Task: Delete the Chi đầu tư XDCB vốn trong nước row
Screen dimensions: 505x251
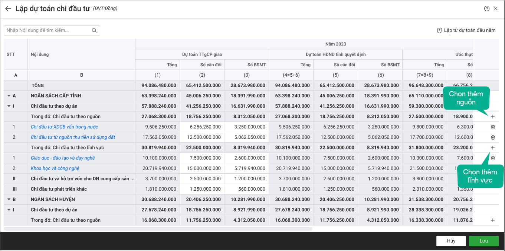Action: (x=493, y=127)
